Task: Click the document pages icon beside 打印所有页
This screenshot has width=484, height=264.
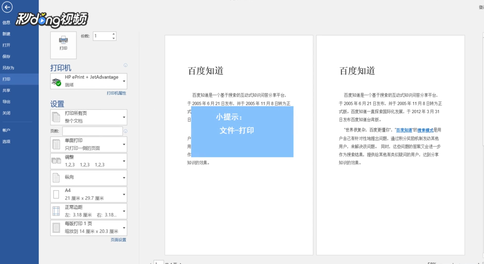Action: pos(56,117)
